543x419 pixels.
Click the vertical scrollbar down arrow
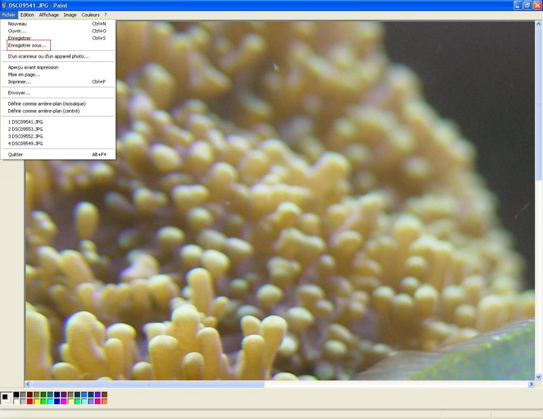[x=539, y=377]
